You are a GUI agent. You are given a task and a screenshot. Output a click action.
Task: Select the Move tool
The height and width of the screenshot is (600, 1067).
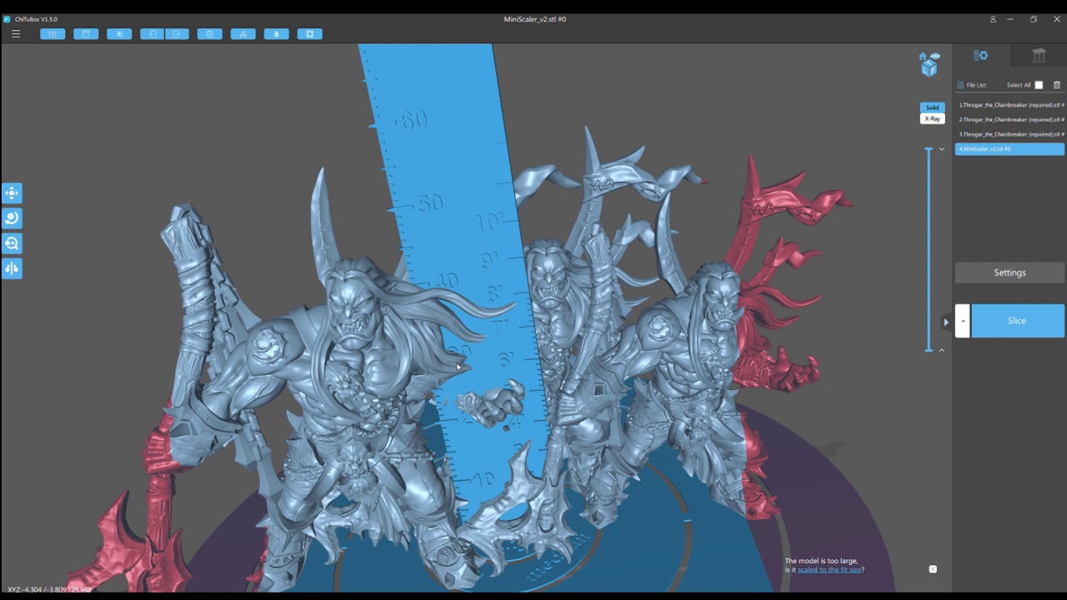click(x=12, y=193)
